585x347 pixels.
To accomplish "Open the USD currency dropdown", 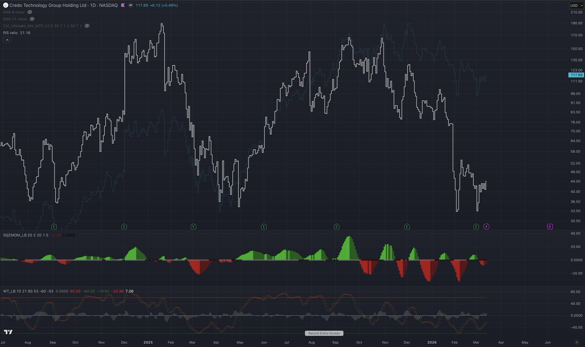I will (x=576, y=5).
